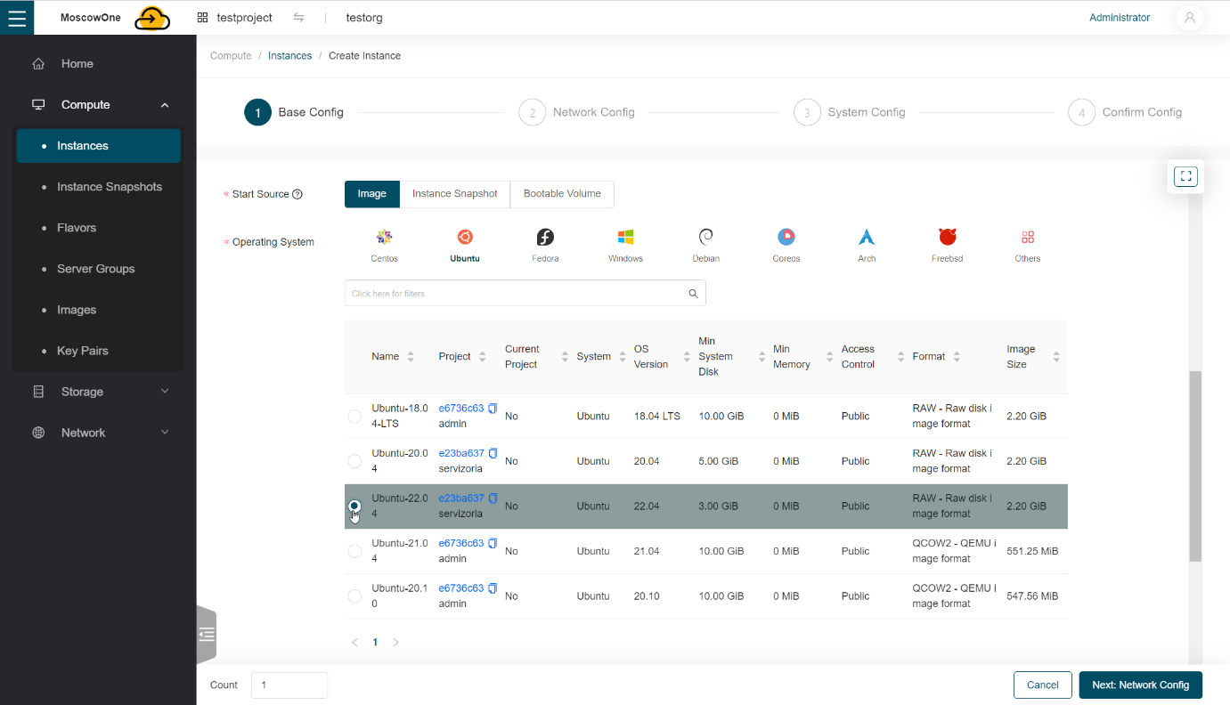This screenshot has width=1230, height=705.
Task: Choose the Fedora operating system icon
Action: point(545,238)
